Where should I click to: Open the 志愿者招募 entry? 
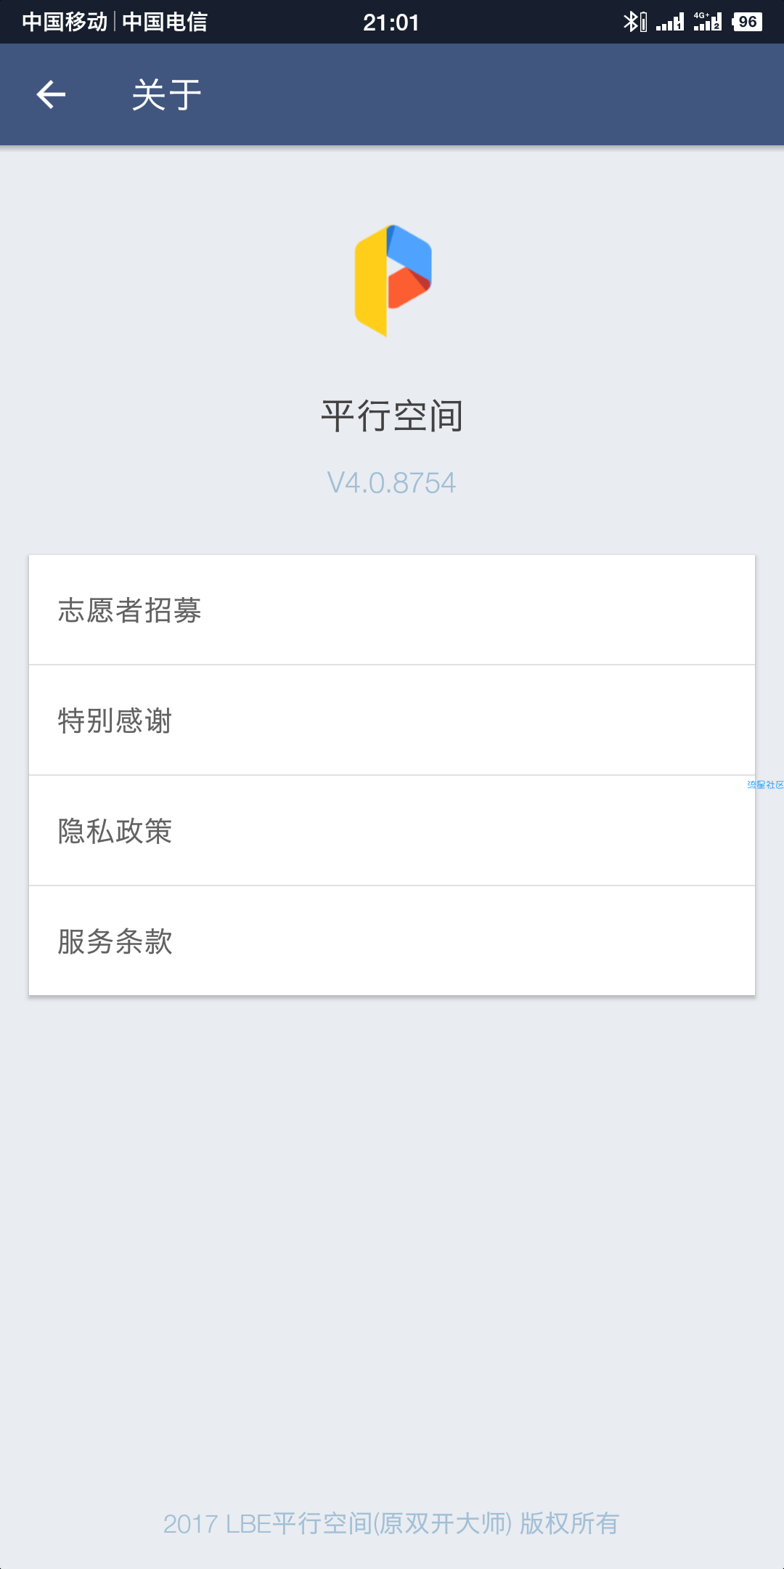click(x=392, y=609)
